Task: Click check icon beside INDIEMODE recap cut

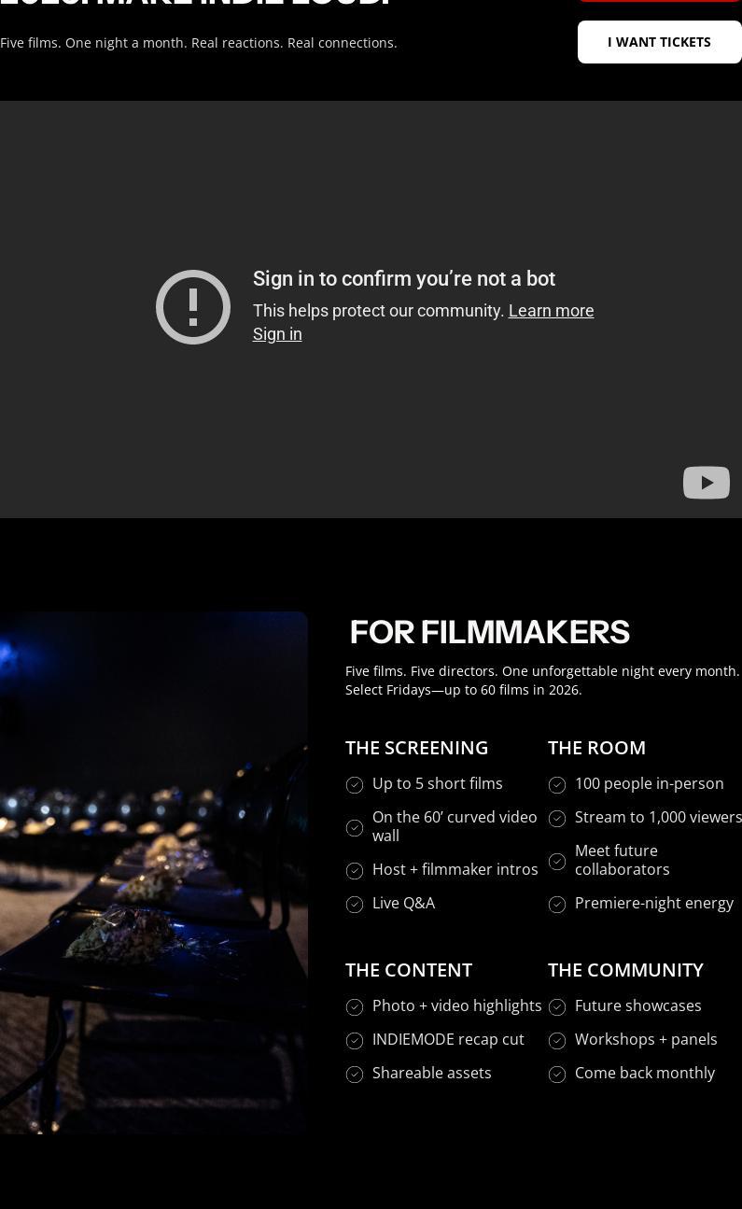Action: click(x=355, y=1041)
